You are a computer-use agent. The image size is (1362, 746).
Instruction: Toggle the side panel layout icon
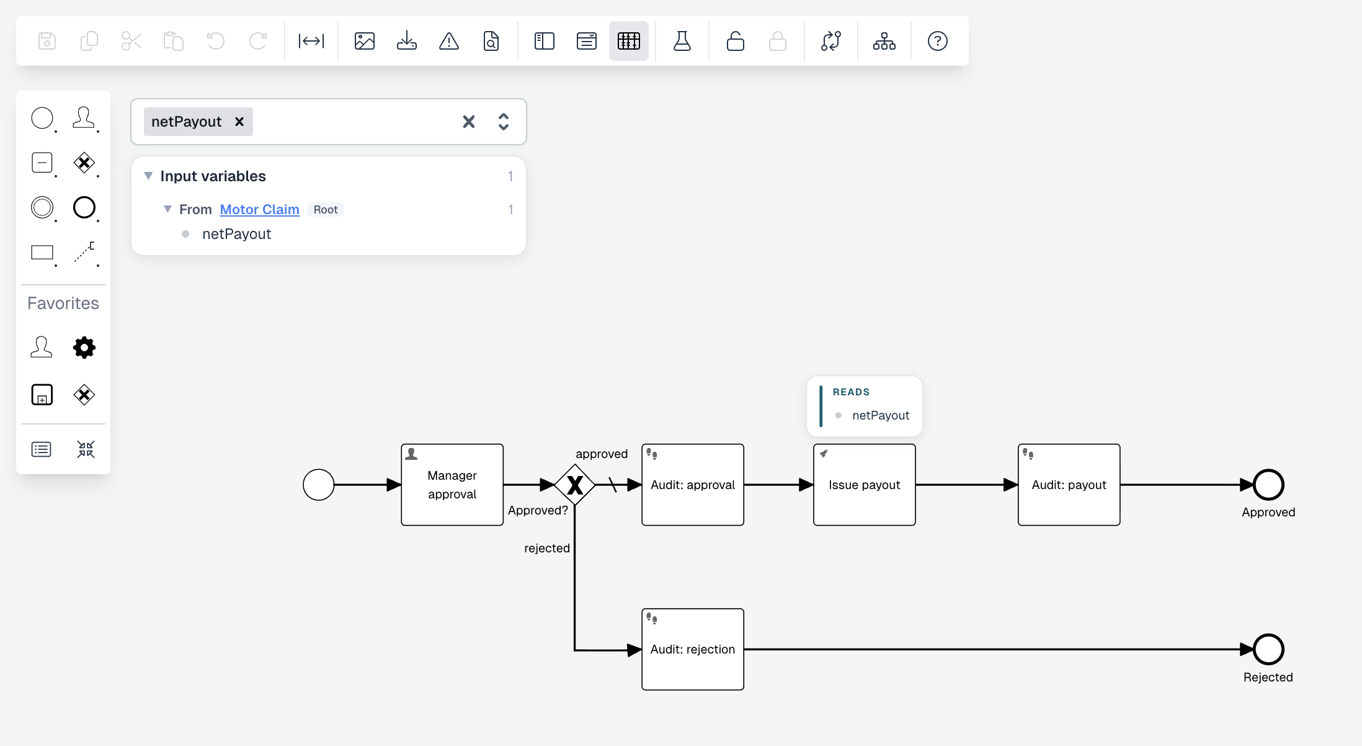click(545, 41)
